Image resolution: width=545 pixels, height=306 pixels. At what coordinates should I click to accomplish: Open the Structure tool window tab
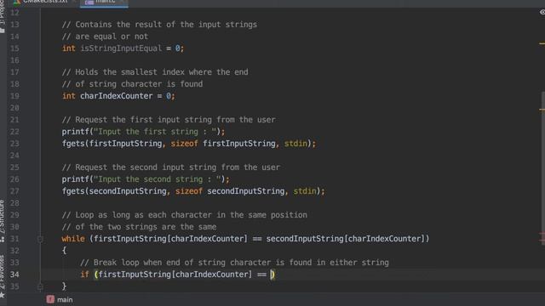pyautogui.click(x=3, y=221)
